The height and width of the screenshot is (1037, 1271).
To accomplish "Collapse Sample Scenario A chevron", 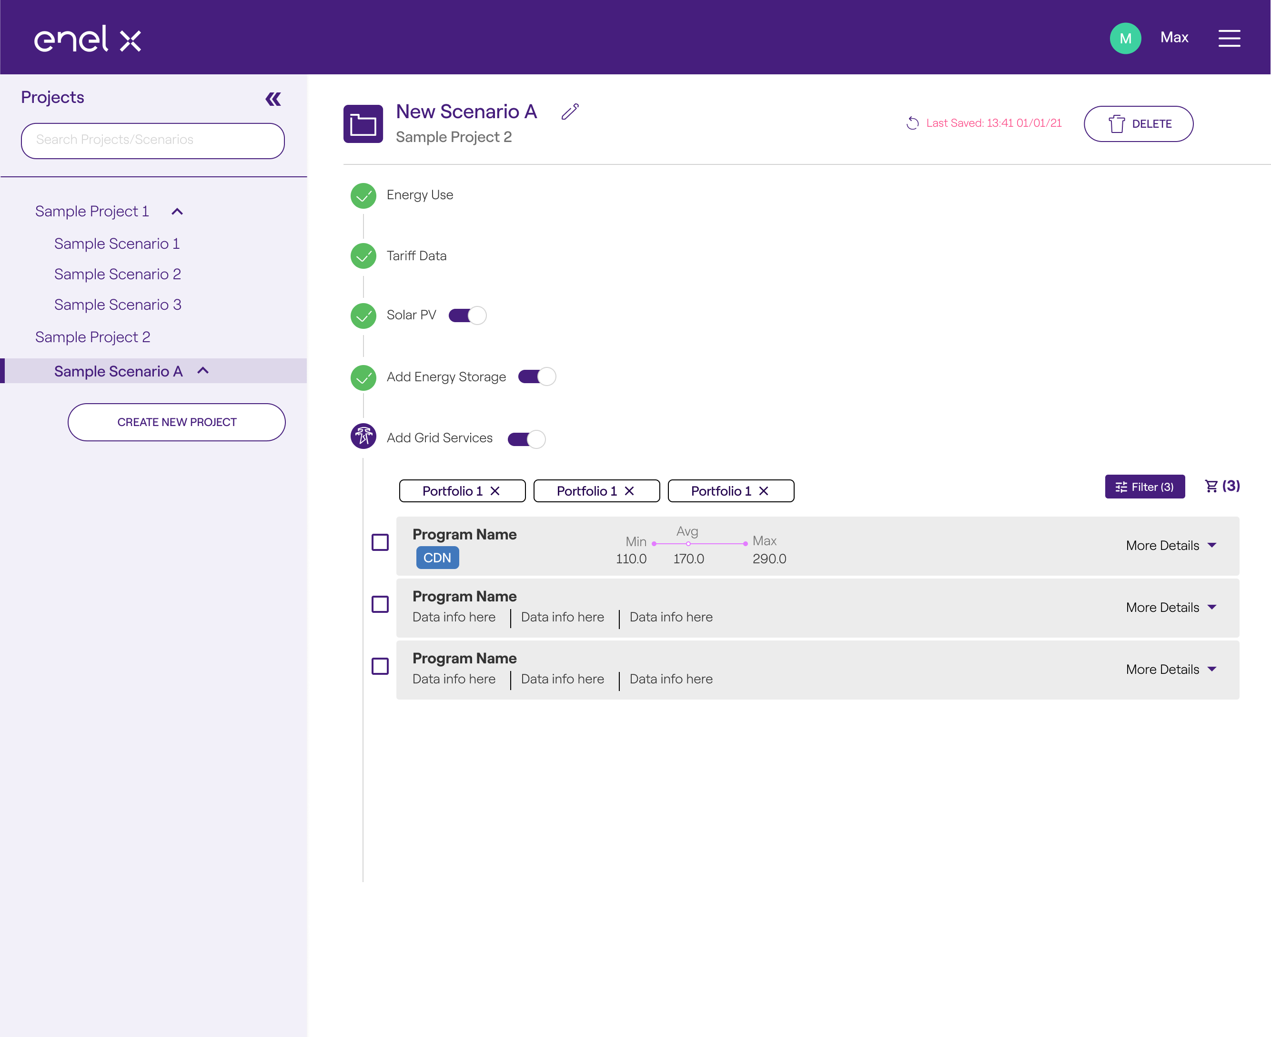I will tap(203, 371).
